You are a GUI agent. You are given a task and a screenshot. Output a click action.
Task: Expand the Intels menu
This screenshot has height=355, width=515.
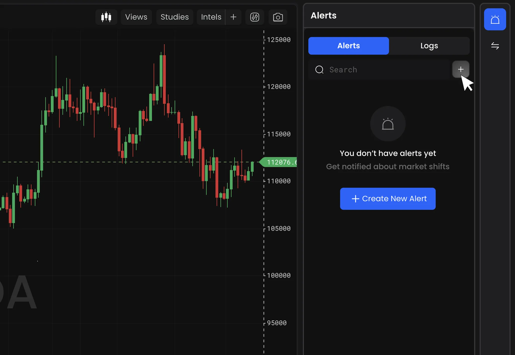(x=211, y=17)
